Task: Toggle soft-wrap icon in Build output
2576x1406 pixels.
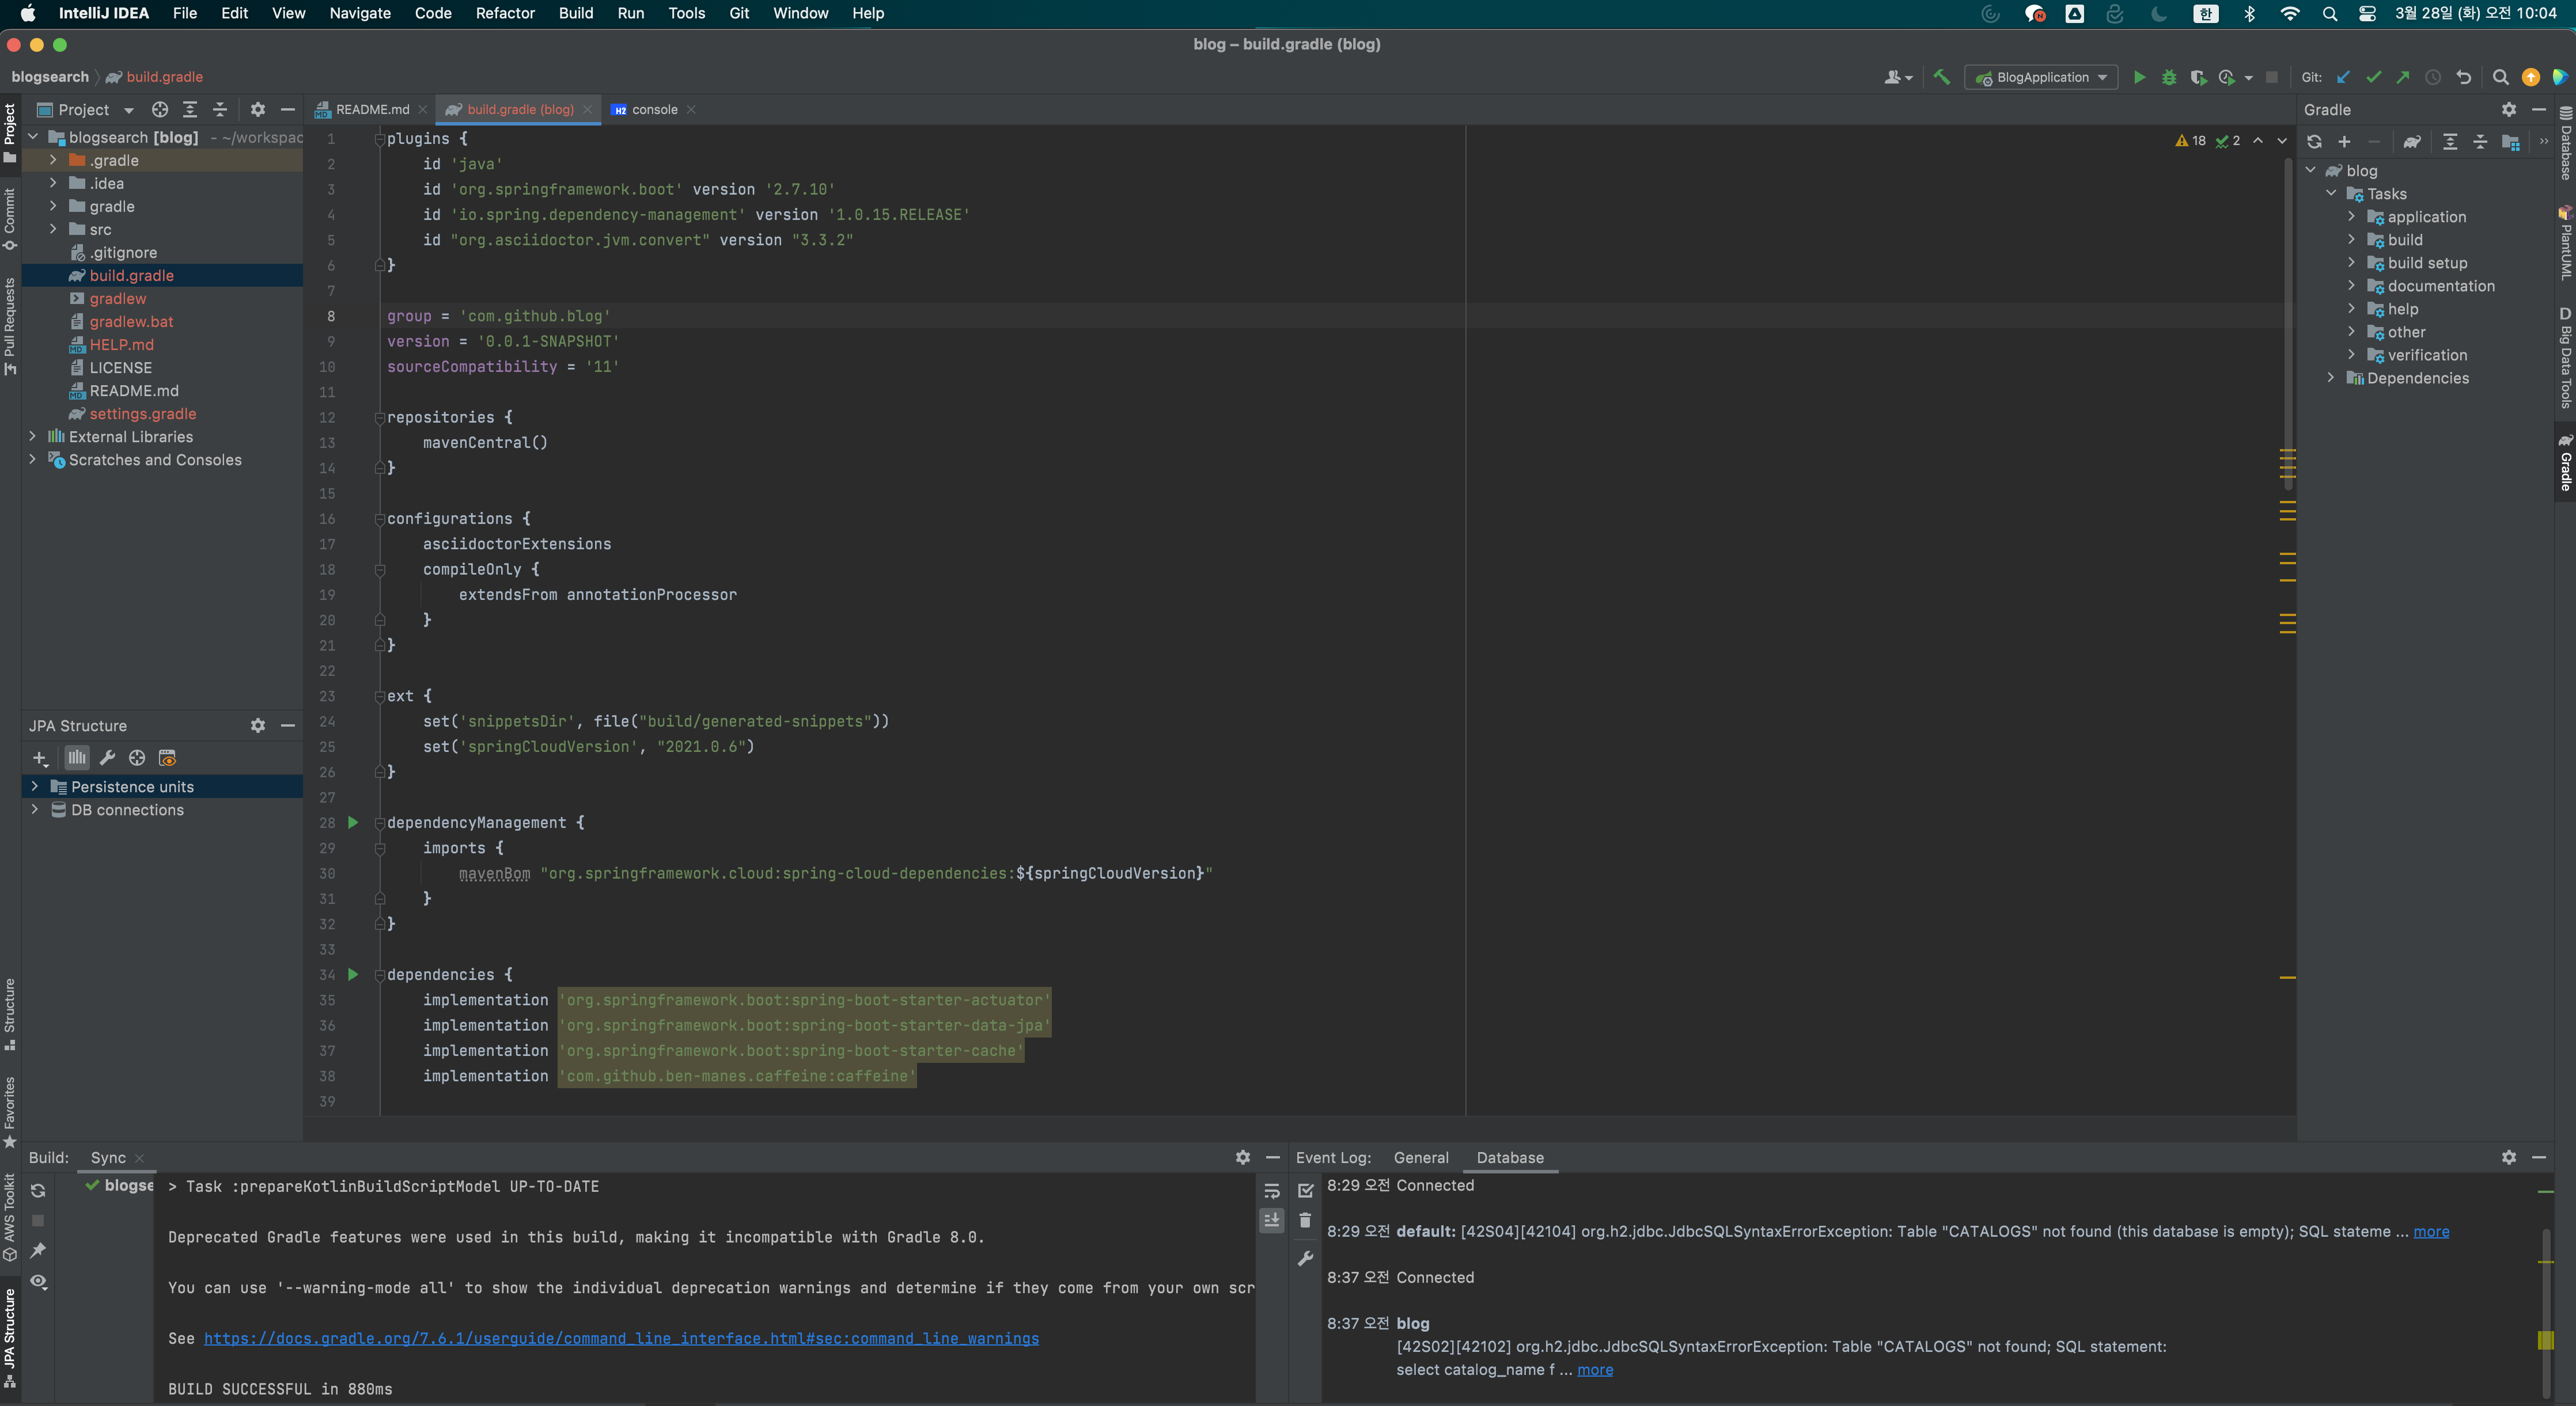Action: pyautogui.click(x=1272, y=1191)
